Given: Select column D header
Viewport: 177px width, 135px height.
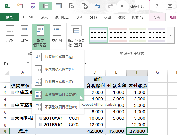Looking at the screenshot, I should click(95, 72).
